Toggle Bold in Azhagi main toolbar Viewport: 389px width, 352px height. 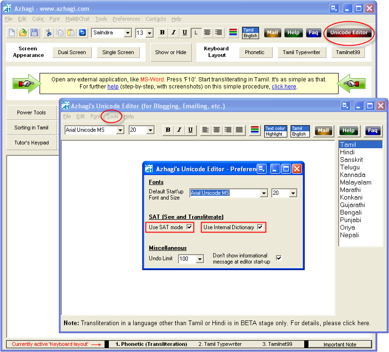click(x=162, y=33)
